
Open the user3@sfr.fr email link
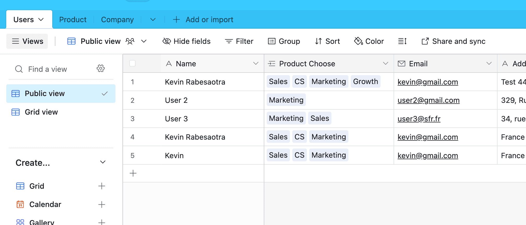pos(419,119)
